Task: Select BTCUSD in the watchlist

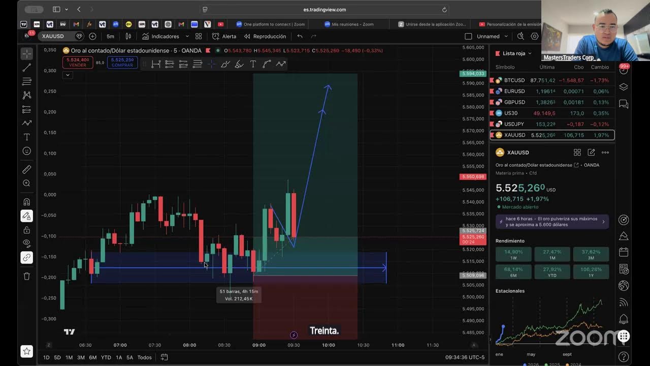Action: 552,80
